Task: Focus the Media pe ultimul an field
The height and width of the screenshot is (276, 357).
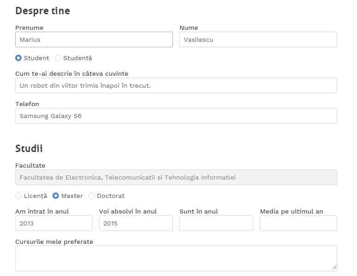Action: [x=299, y=223]
